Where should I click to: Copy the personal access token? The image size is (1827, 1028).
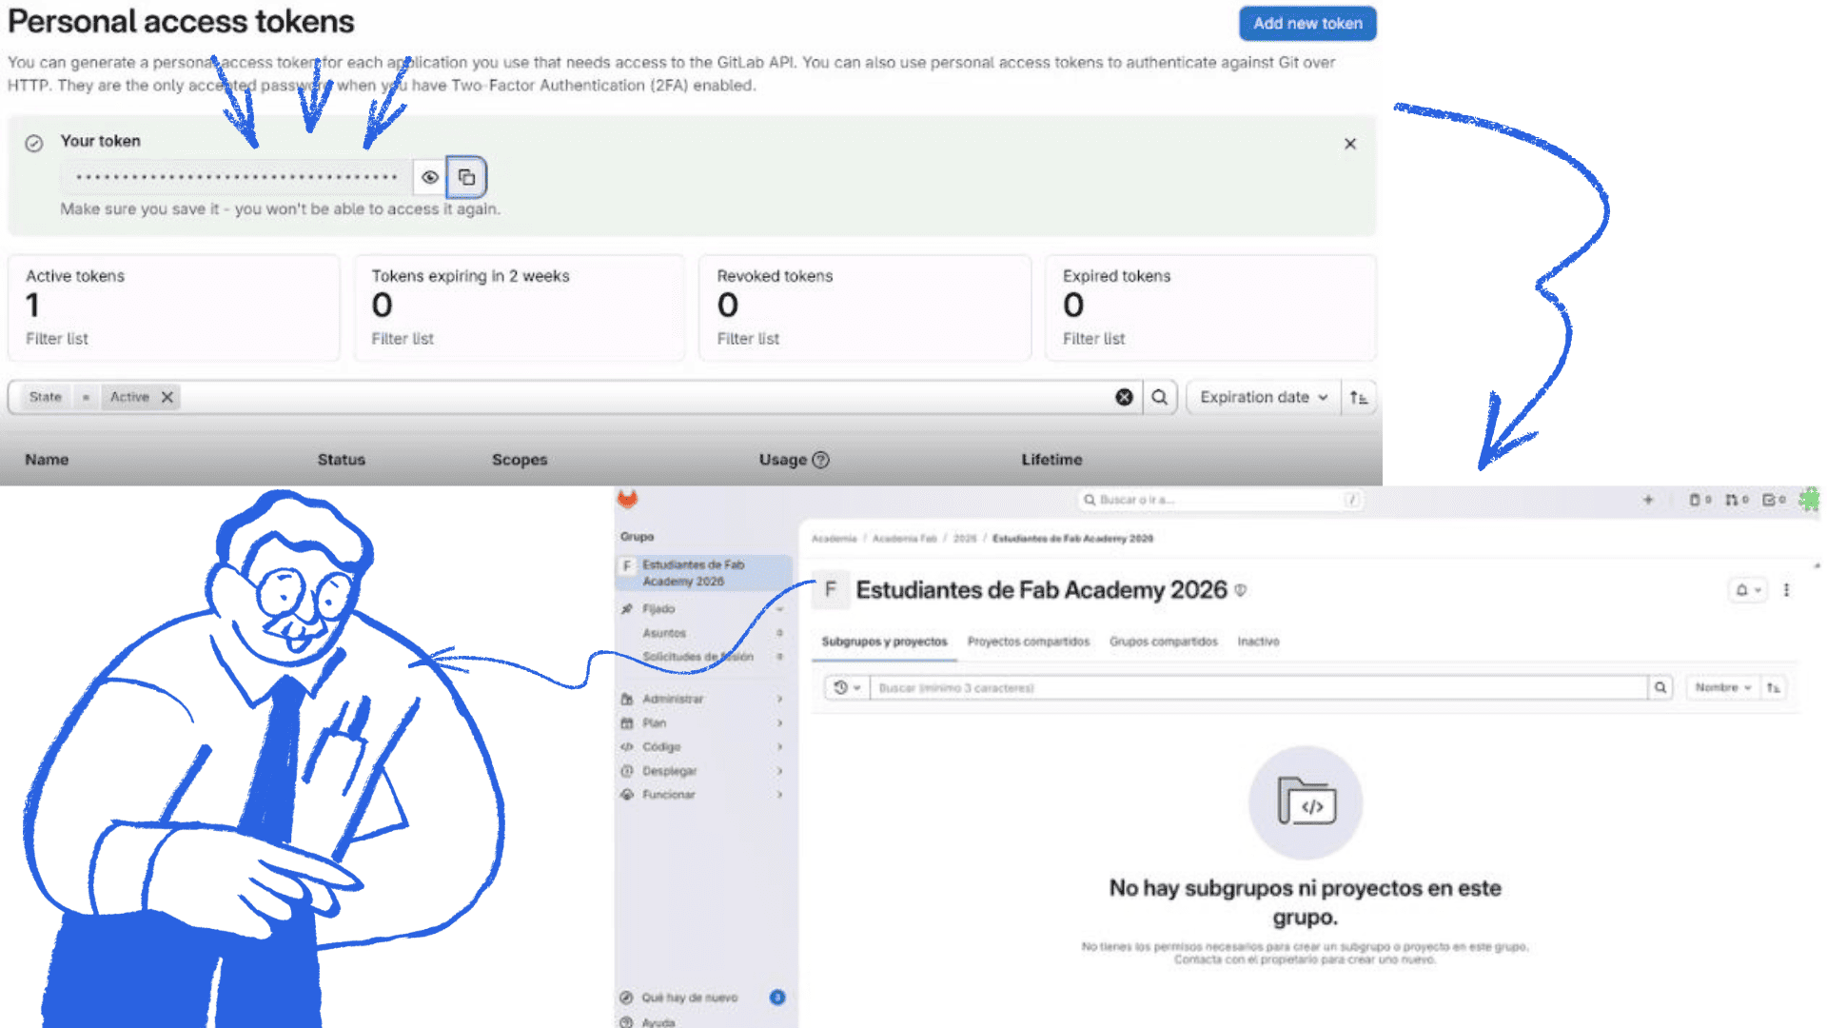coord(466,177)
